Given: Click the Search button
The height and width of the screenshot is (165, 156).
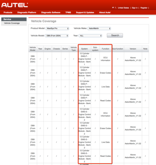Looking at the screenshot, I should (x=115, y=35).
